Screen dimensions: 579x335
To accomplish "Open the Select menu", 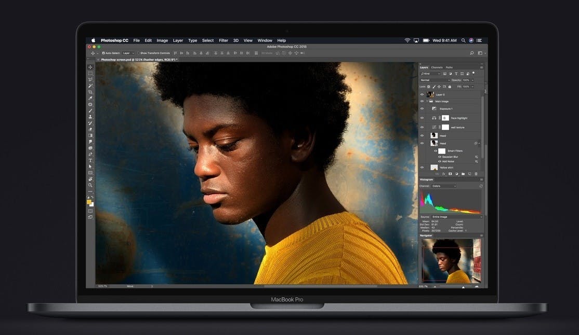I will 208,40.
